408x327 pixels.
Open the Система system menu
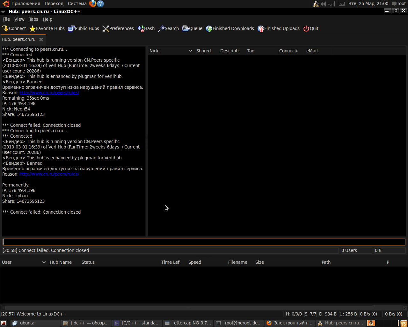click(x=77, y=4)
